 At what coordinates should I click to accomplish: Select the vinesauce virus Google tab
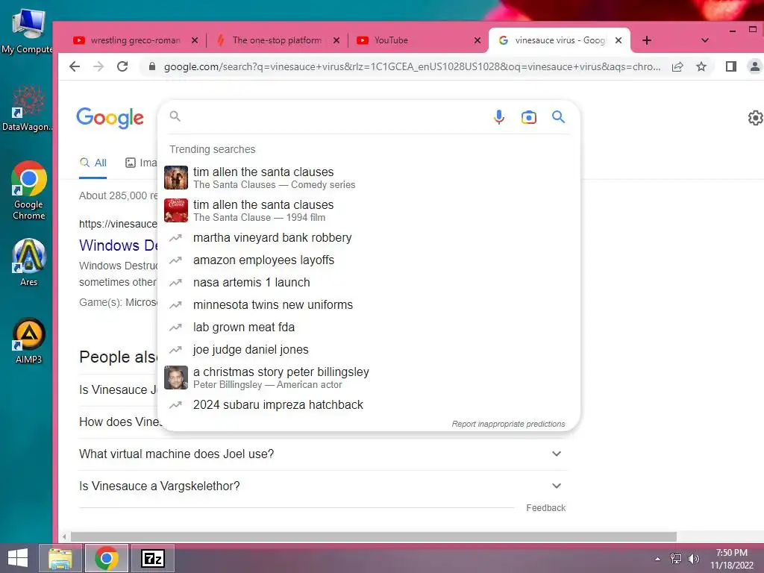tap(560, 40)
